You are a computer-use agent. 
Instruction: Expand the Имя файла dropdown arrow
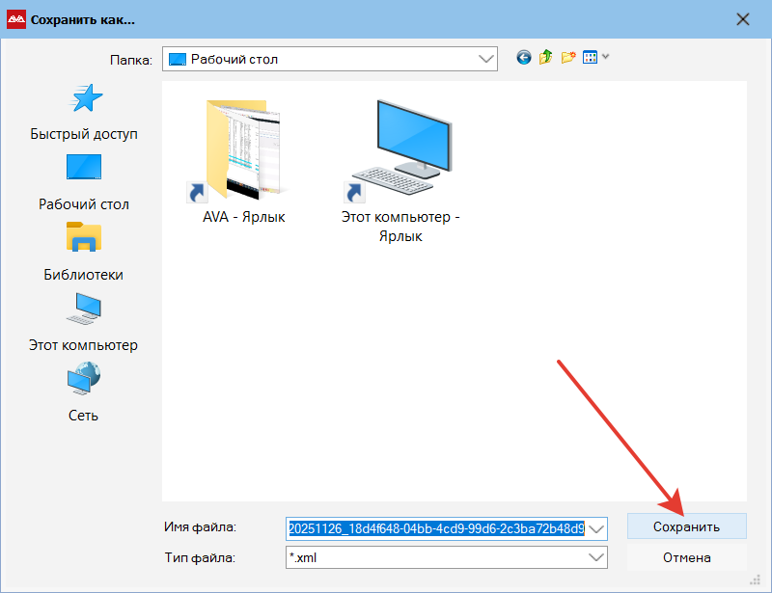coord(596,528)
